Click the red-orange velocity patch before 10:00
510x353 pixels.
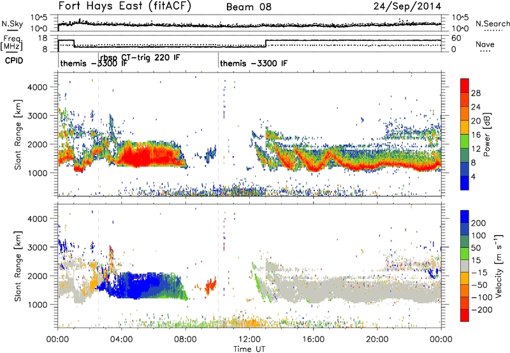(x=210, y=285)
